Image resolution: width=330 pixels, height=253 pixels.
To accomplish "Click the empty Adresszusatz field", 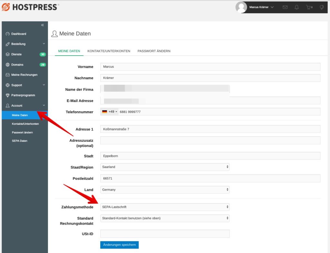I will pos(210,140).
